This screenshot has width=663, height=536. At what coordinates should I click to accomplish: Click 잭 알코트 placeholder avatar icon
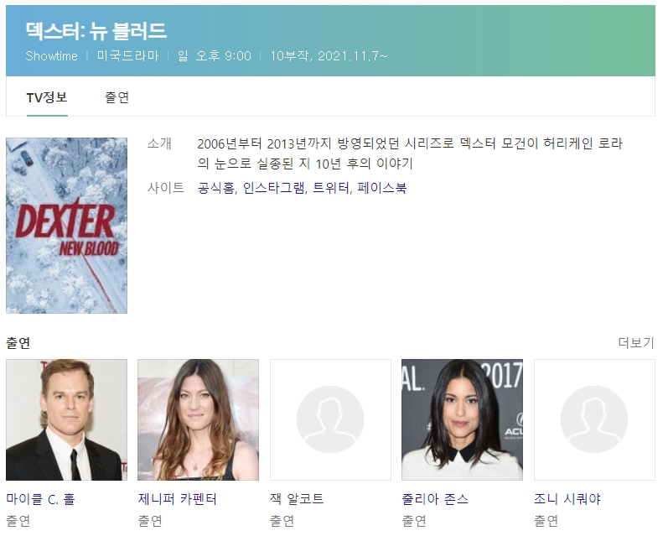[x=330, y=419]
